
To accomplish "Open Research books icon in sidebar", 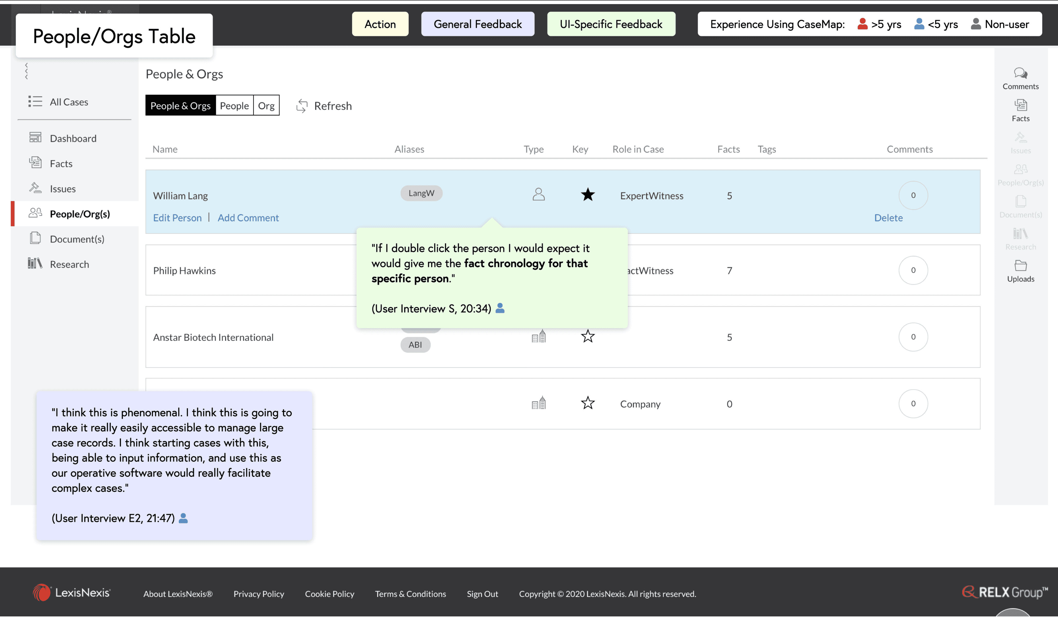I will coord(35,264).
